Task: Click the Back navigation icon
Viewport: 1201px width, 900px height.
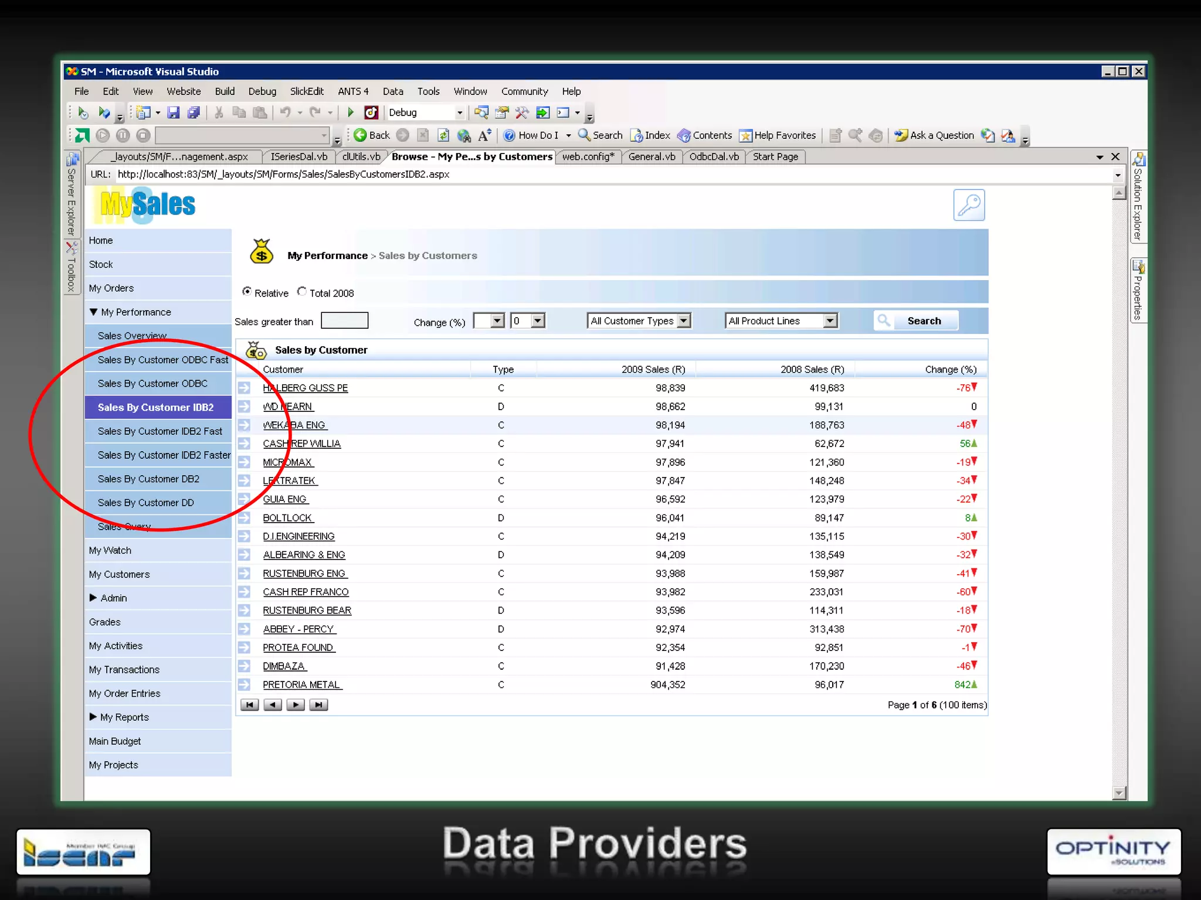Action: pos(361,135)
